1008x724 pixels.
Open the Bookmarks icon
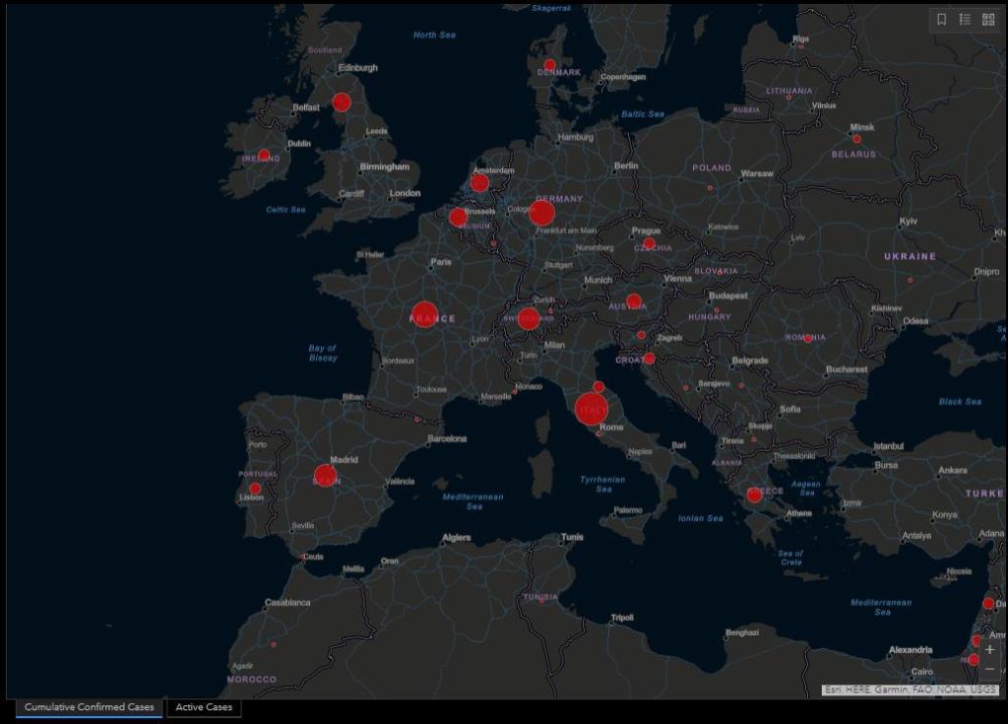[941, 19]
